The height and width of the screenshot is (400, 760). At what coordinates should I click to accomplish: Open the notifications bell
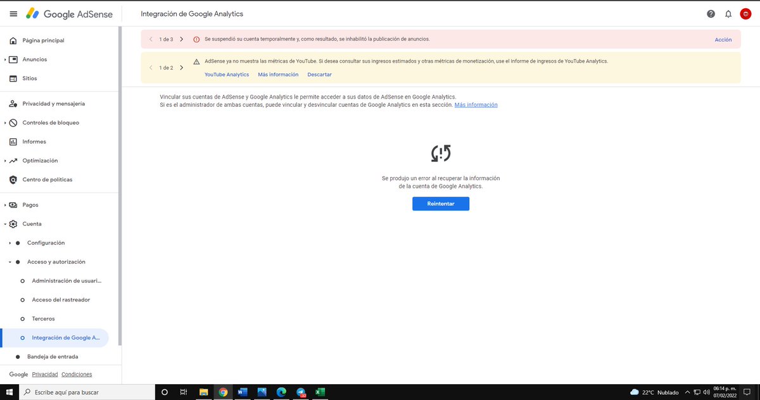[728, 14]
